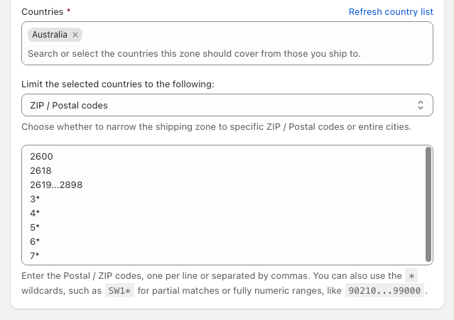Click the Refresh country list link
The height and width of the screenshot is (320, 454).
click(x=391, y=12)
